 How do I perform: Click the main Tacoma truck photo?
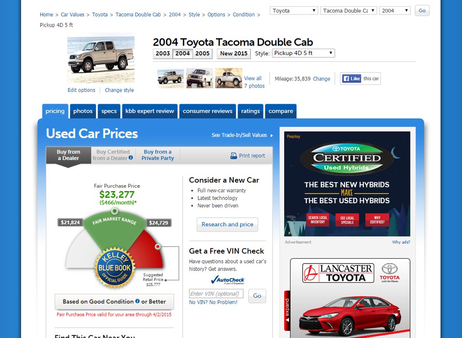pos(101,59)
